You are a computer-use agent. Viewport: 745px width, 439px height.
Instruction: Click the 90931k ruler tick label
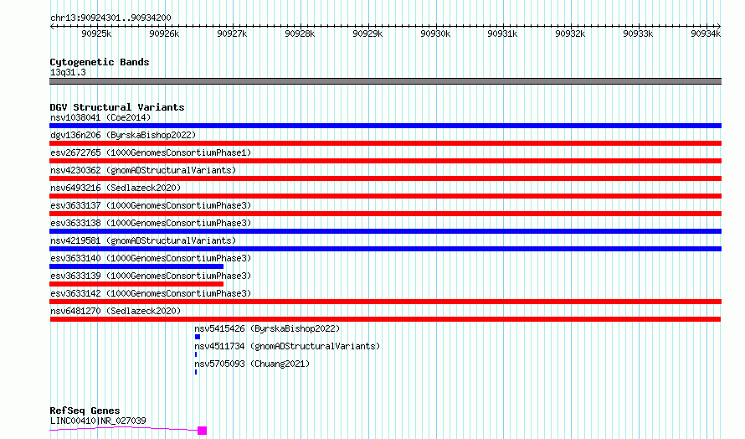click(x=503, y=34)
